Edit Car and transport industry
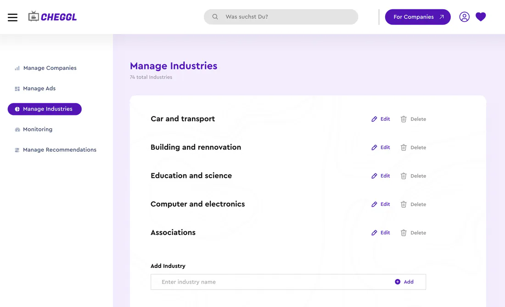 (x=381, y=119)
